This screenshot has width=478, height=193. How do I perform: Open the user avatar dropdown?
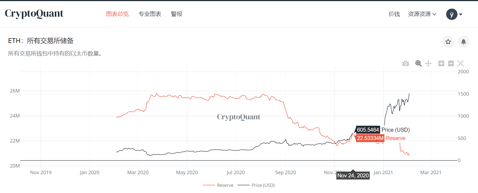coord(452,14)
